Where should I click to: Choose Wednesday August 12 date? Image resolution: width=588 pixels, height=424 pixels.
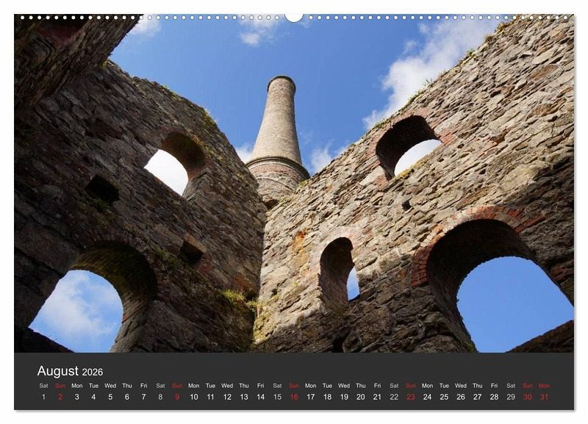tap(227, 397)
